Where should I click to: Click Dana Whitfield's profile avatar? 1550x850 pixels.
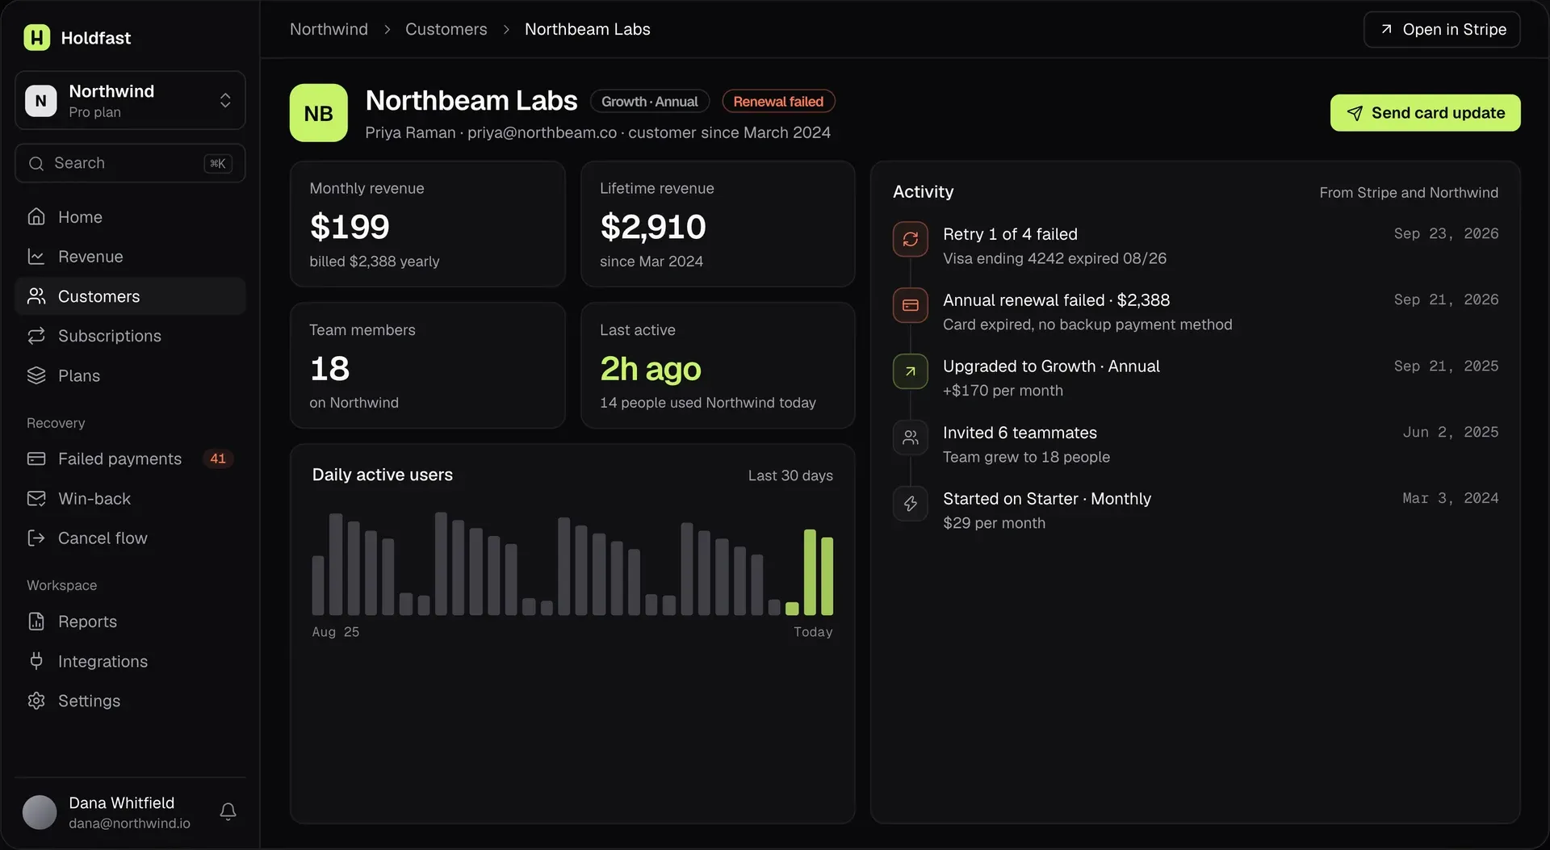coord(40,812)
